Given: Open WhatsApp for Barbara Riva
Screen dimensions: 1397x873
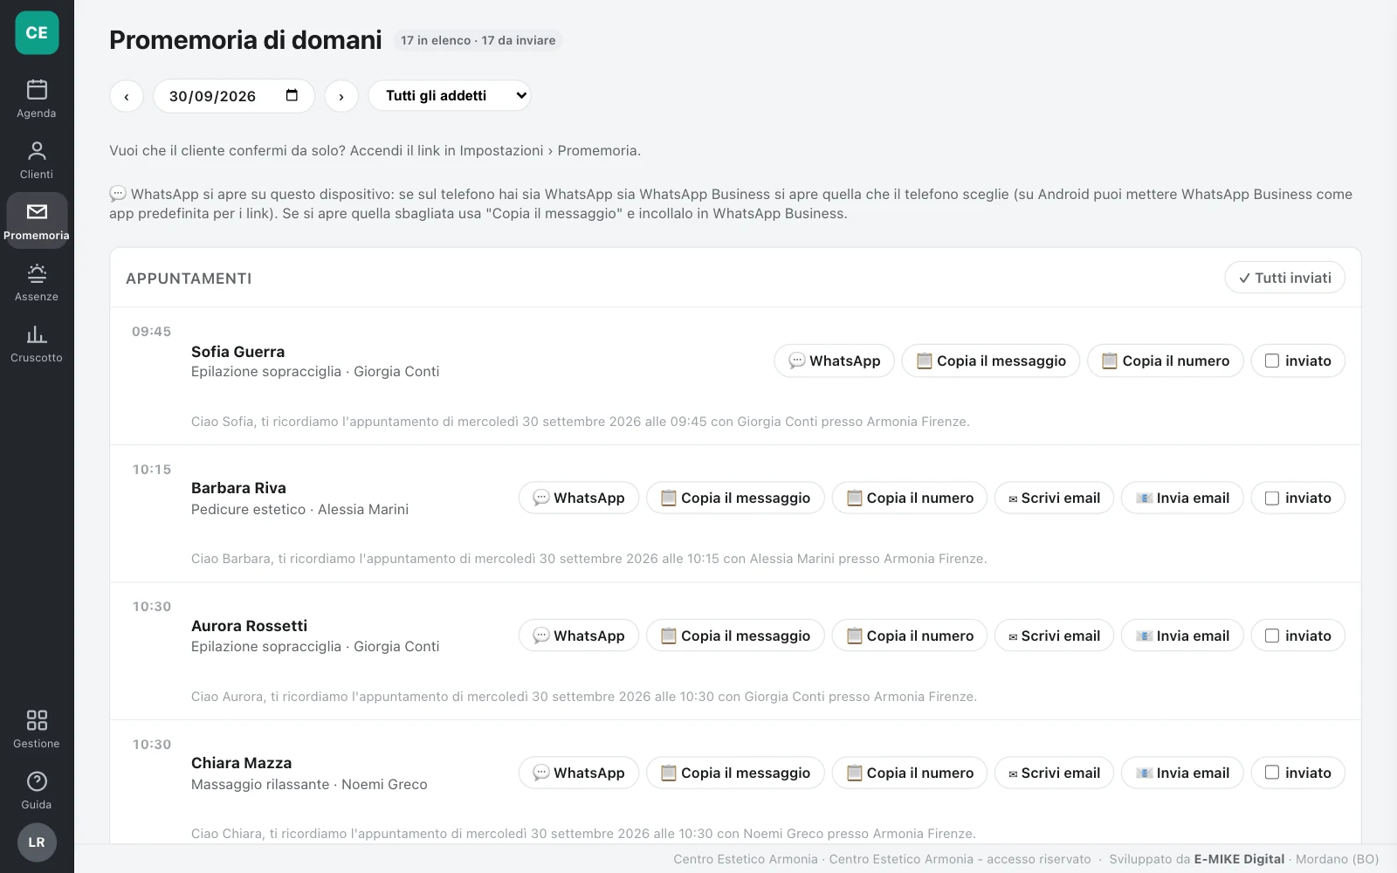Looking at the screenshot, I should coord(579,498).
